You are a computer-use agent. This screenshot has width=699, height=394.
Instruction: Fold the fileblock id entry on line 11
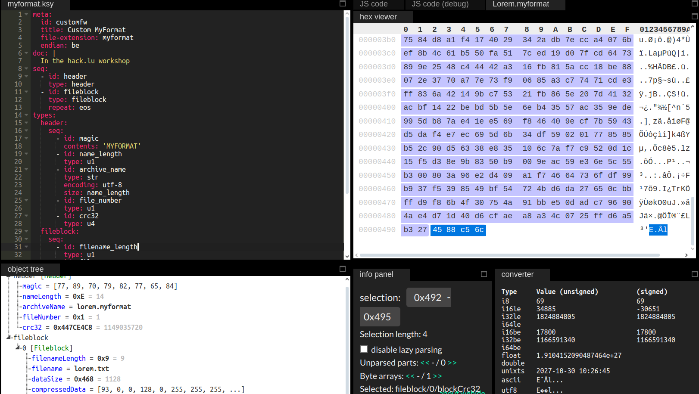[26, 92]
